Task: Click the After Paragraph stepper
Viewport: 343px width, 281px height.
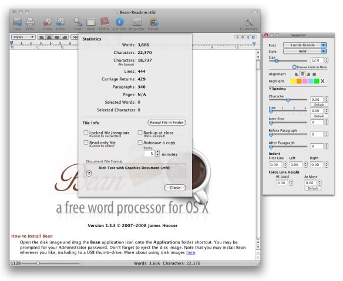Action: [327, 146]
